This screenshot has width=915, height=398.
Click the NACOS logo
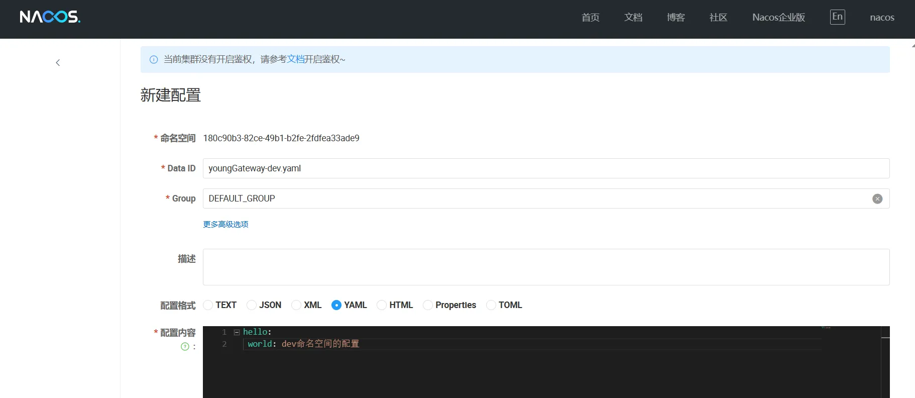(x=50, y=17)
